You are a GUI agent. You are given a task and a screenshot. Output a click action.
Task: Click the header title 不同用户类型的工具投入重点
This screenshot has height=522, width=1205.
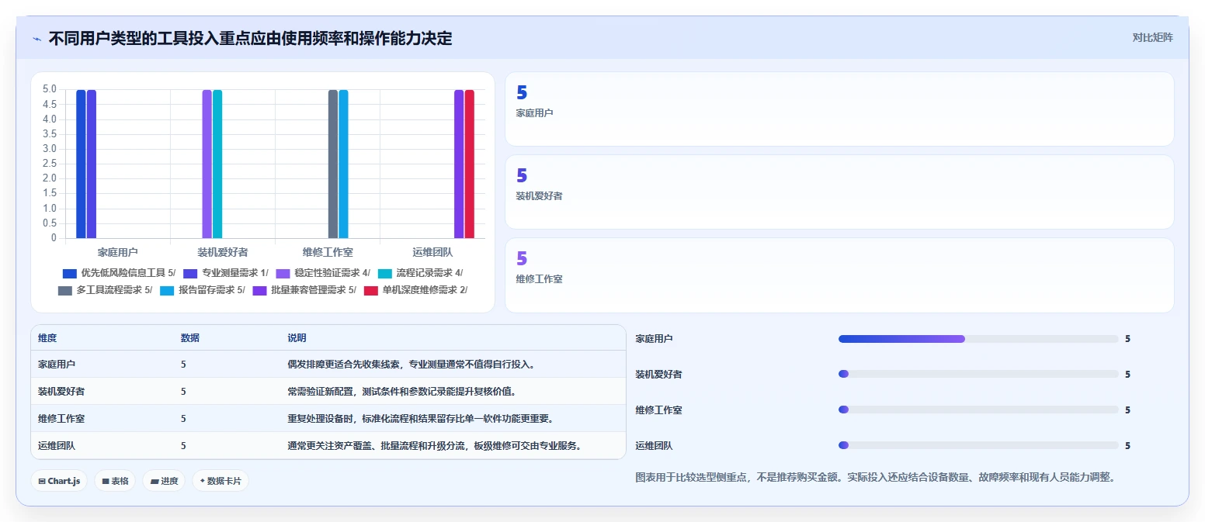click(x=250, y=38)
